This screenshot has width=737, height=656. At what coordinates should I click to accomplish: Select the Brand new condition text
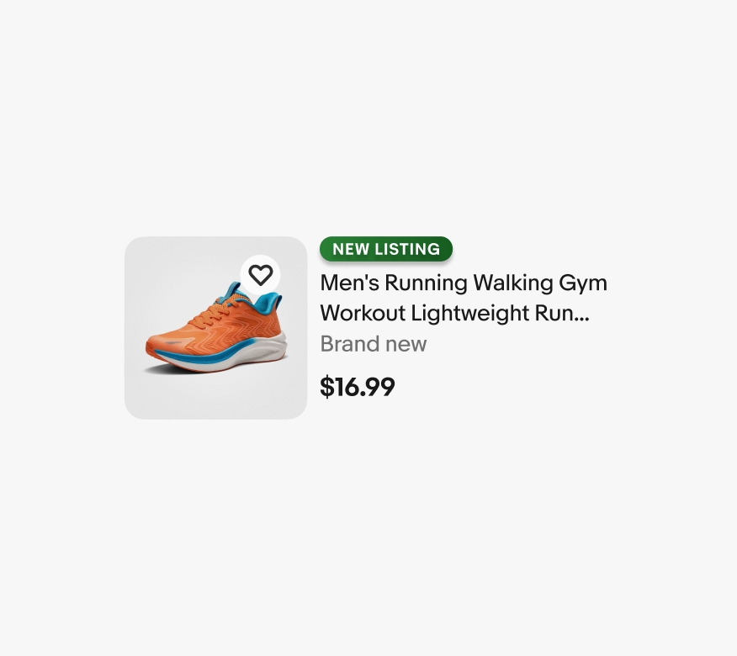(374, 344)
